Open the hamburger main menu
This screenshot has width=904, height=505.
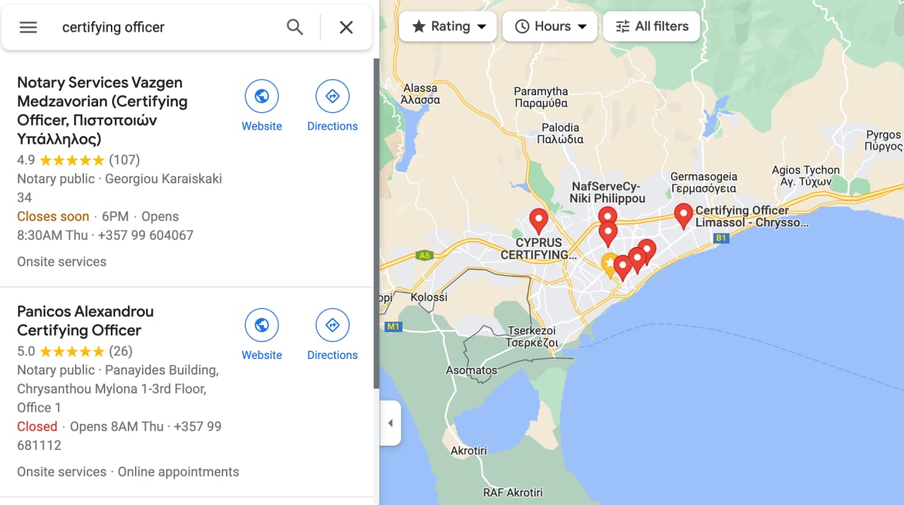(28, 28)
